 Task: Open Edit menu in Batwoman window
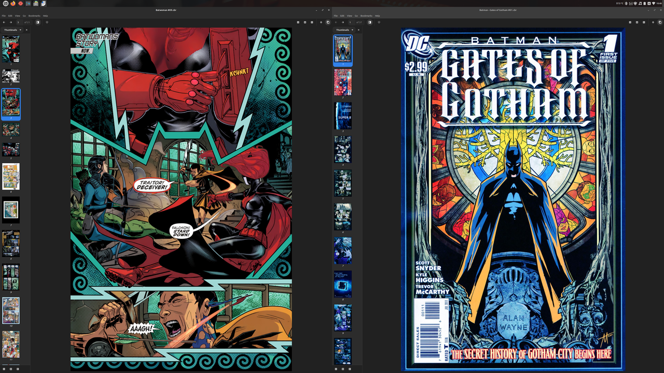click(x=10, y=16)
